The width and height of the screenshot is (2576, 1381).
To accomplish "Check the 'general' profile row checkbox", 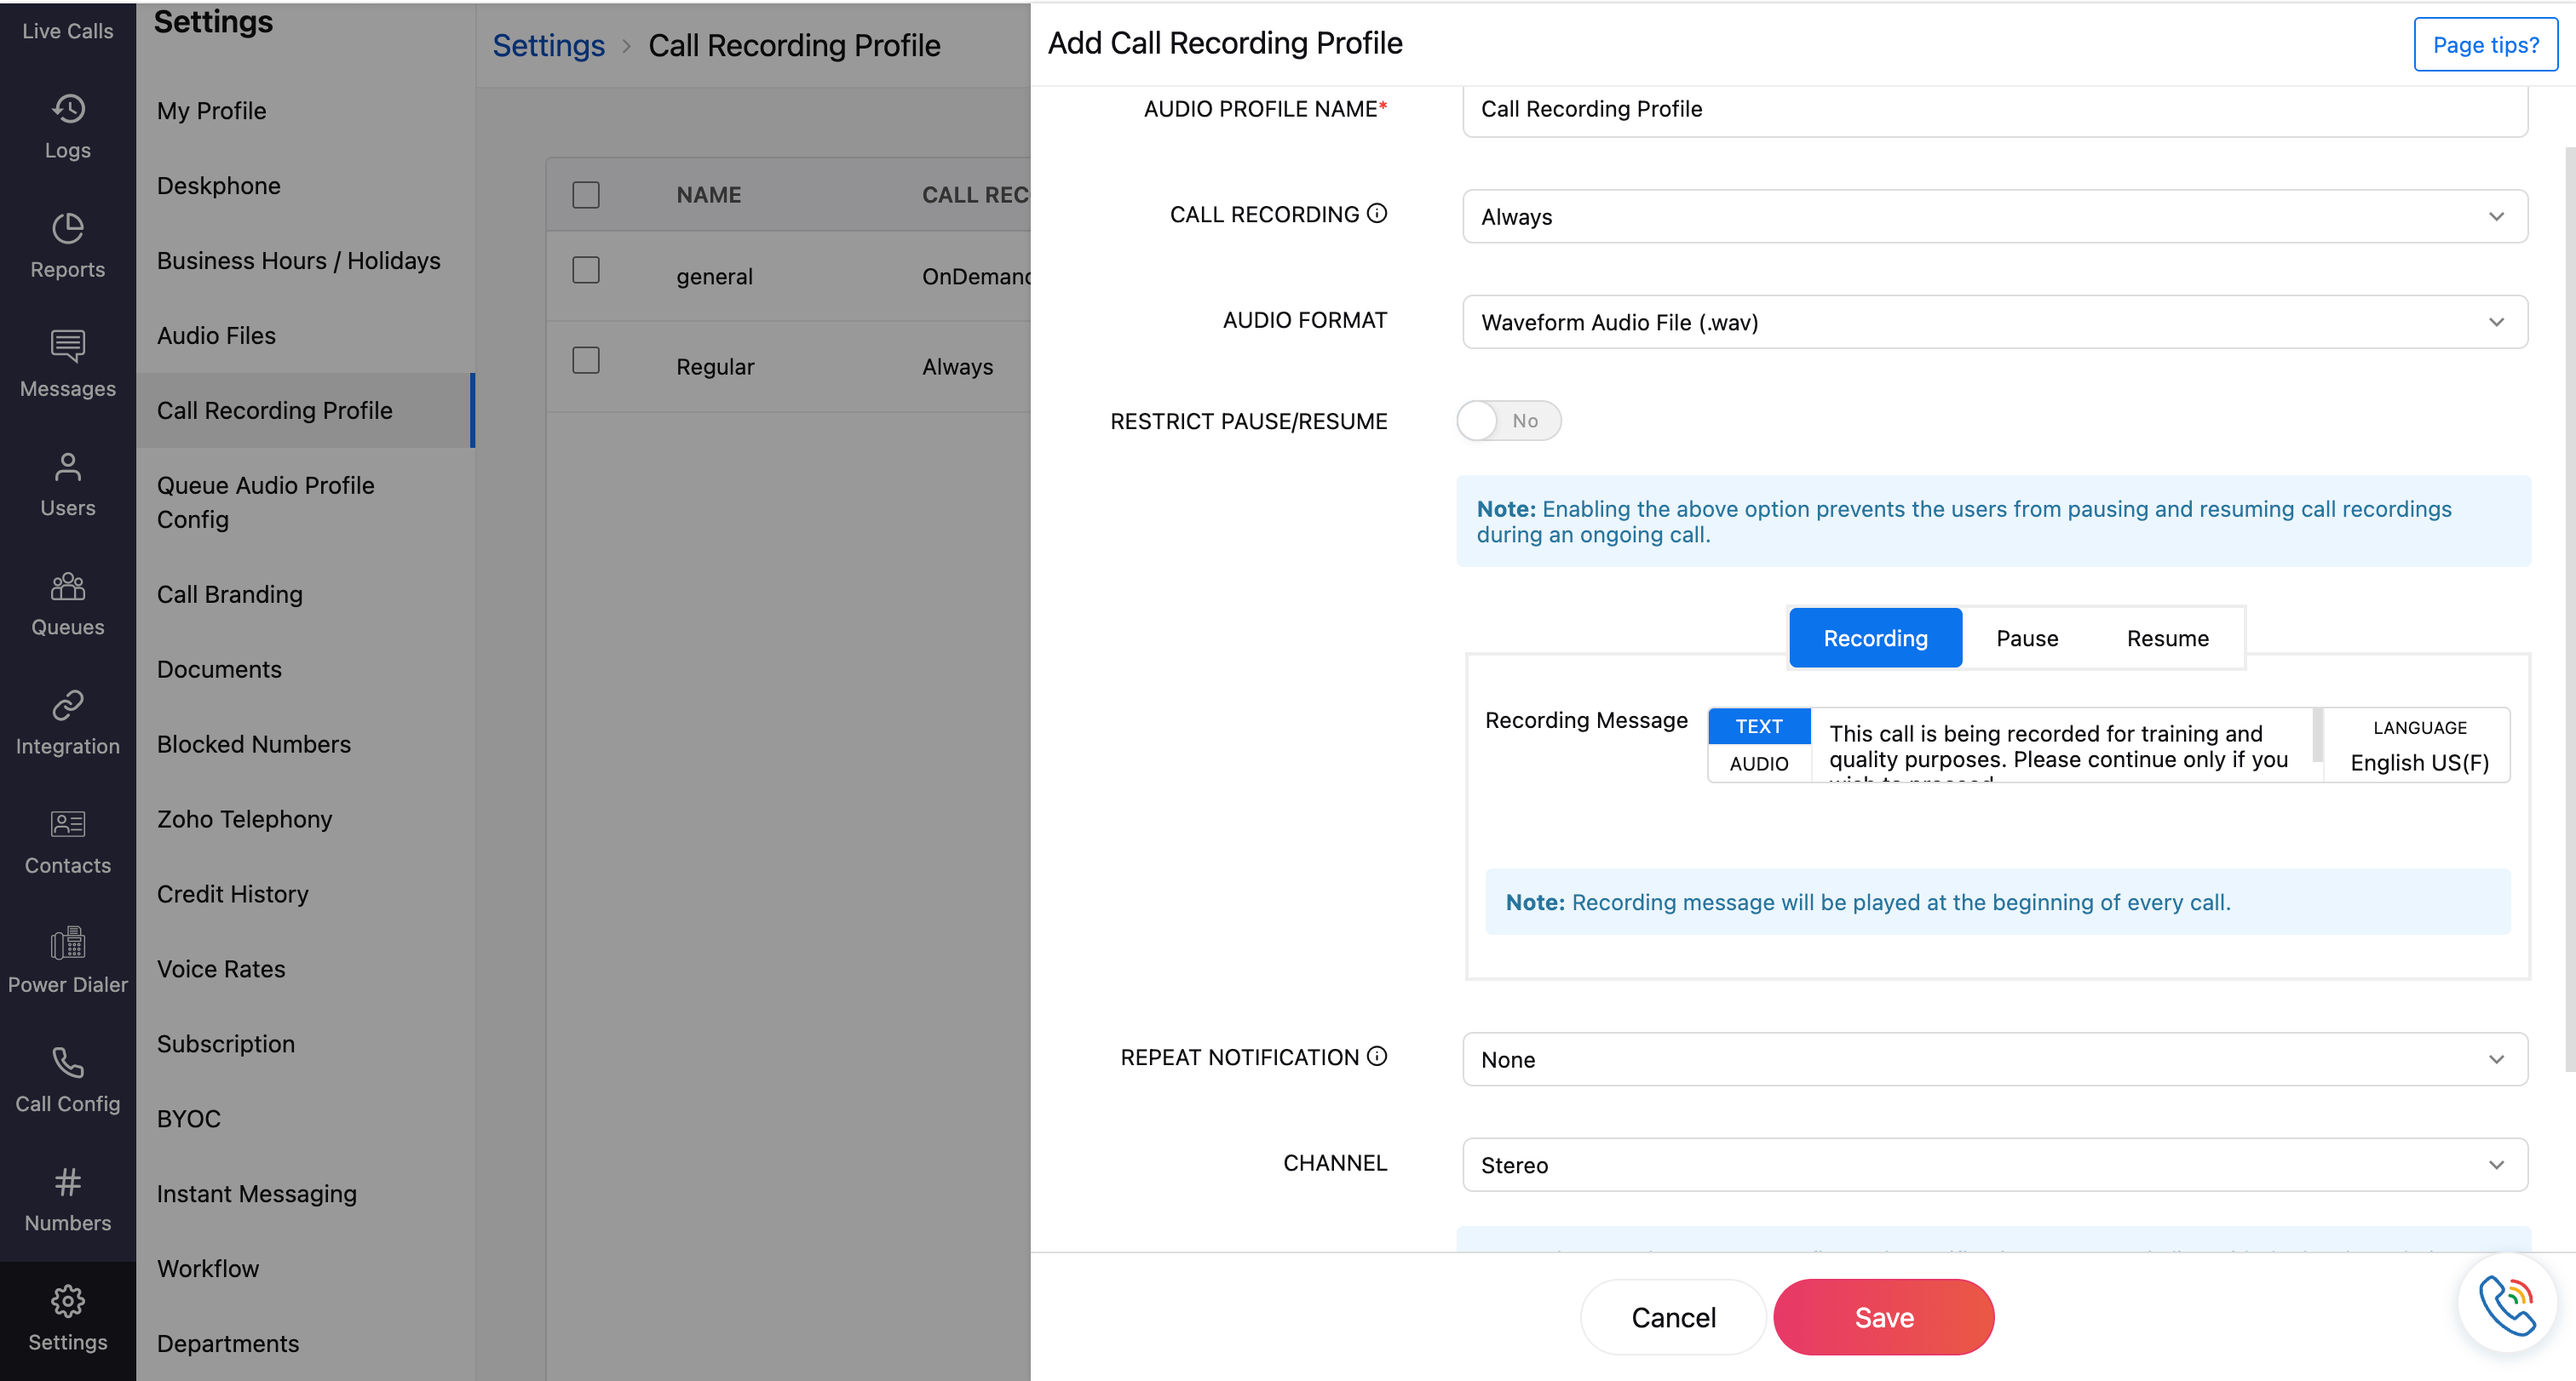I will pos(586,271).
